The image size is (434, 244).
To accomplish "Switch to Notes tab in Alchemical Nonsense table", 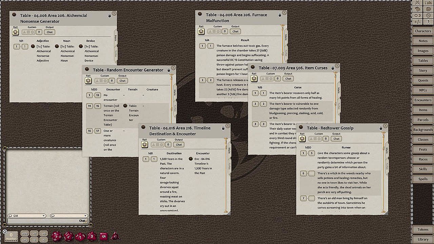I will [116, 53].
